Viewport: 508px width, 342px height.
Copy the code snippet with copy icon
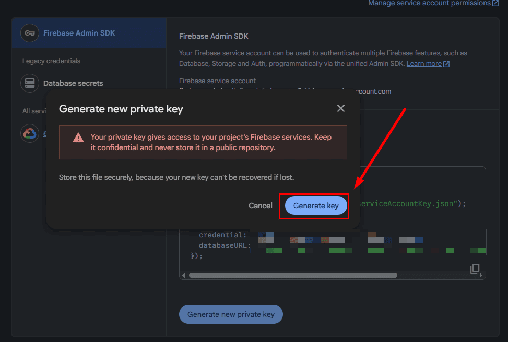click(x=475, y=268)
